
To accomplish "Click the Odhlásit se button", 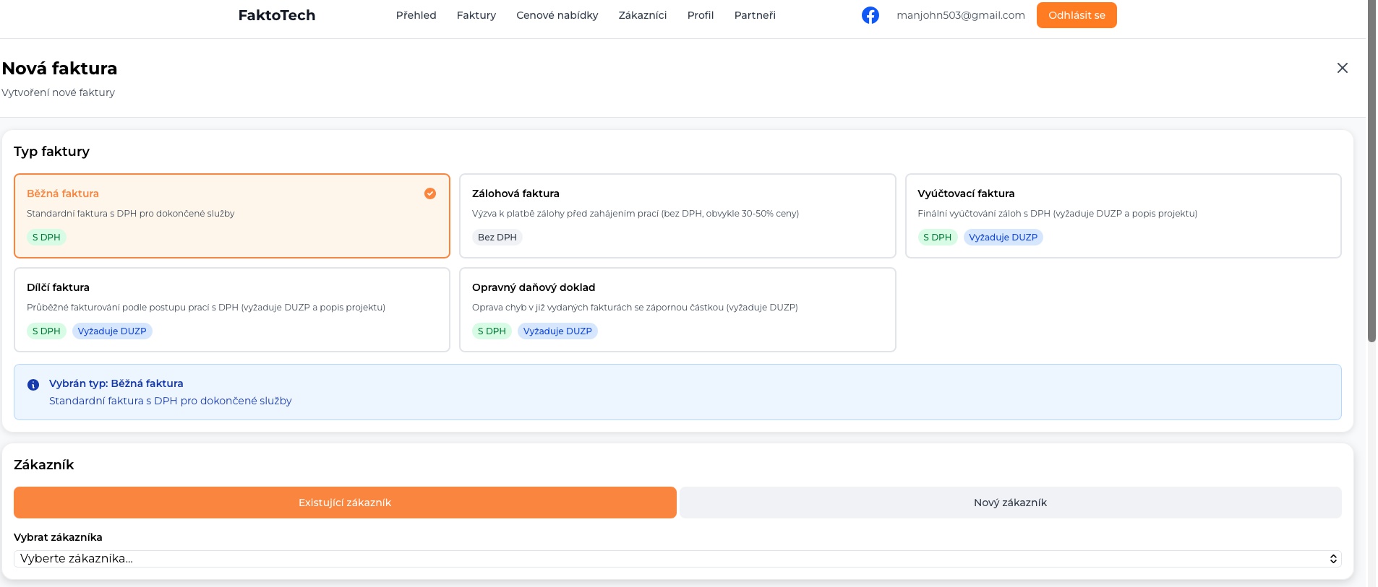I will pyautogui.click(x=1077, y=15).
